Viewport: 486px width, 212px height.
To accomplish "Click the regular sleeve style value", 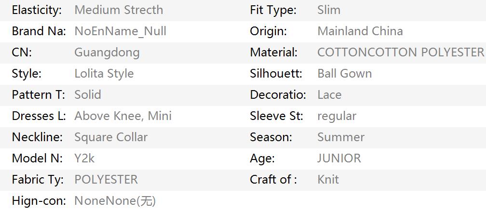I will pyautogui.click(x=337, y=117).
